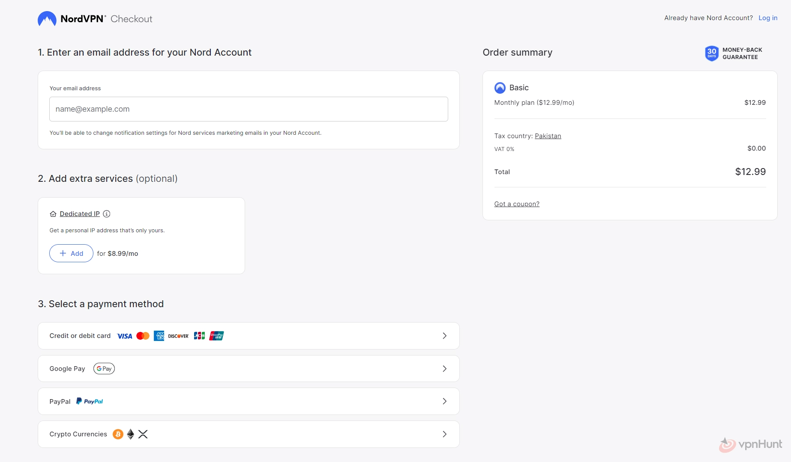Click the Checkout header text
This screenshot has width=791, height=462.
pos(132,19)
